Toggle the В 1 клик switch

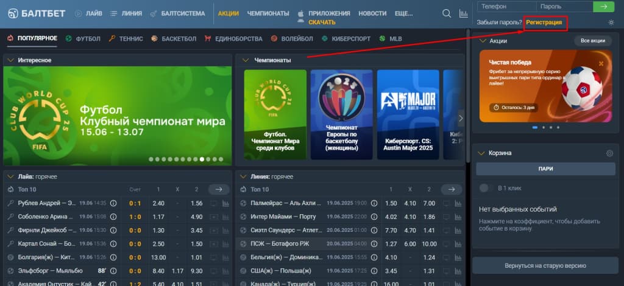pyautogui.click(x=485, y=188)
